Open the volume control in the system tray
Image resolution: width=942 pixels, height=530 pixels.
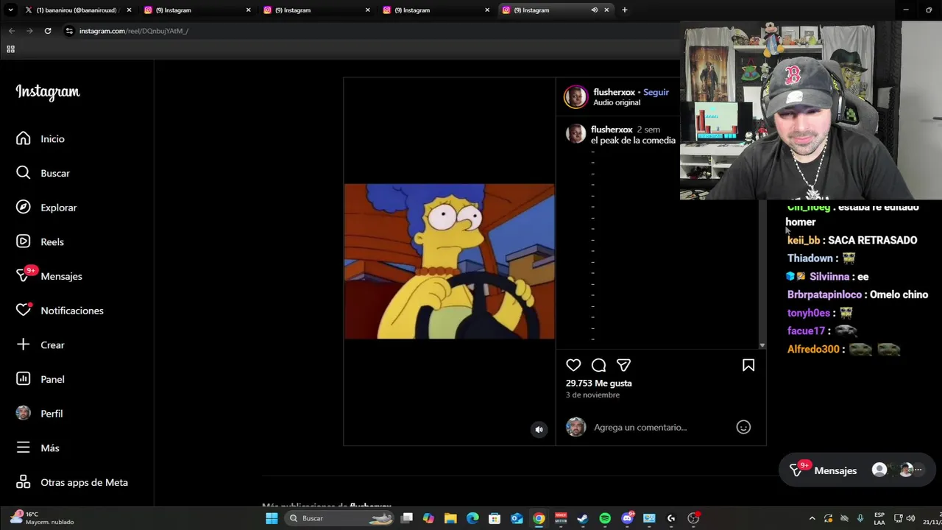(910, 518)
